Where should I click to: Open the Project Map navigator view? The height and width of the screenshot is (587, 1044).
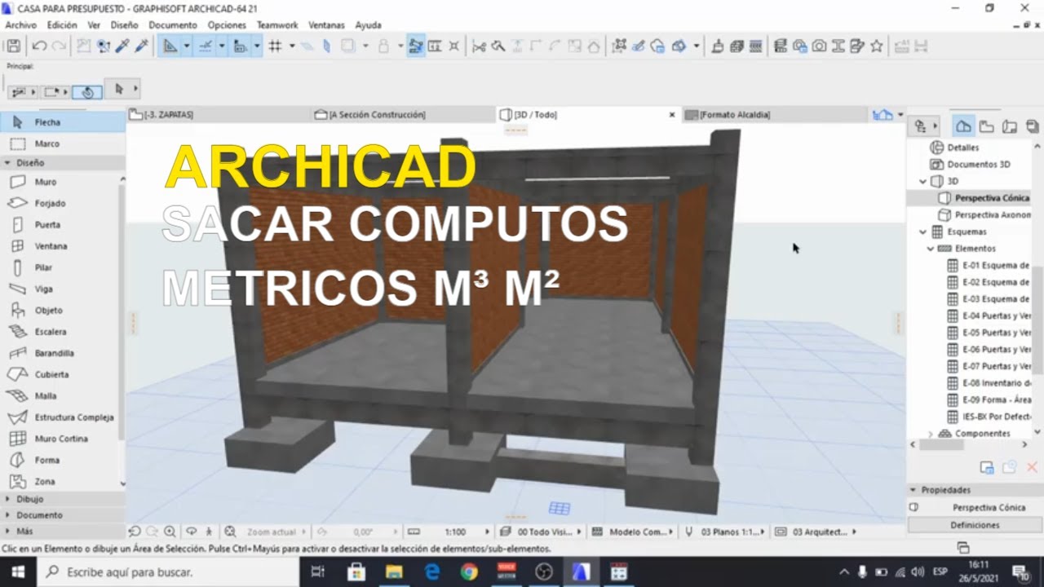963,126
